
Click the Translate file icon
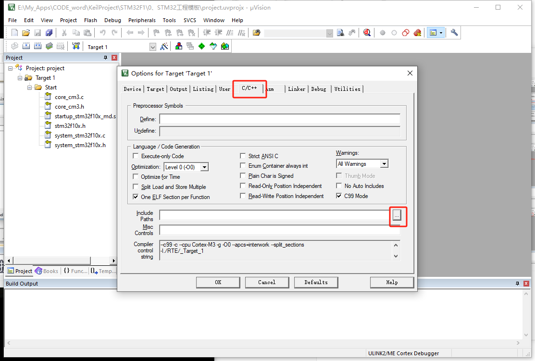tap(14, 46)
